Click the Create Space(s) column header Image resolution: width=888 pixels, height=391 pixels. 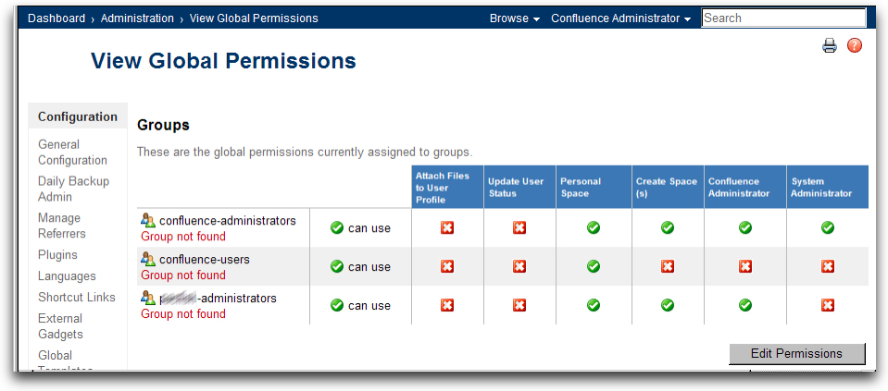point(668,188)
